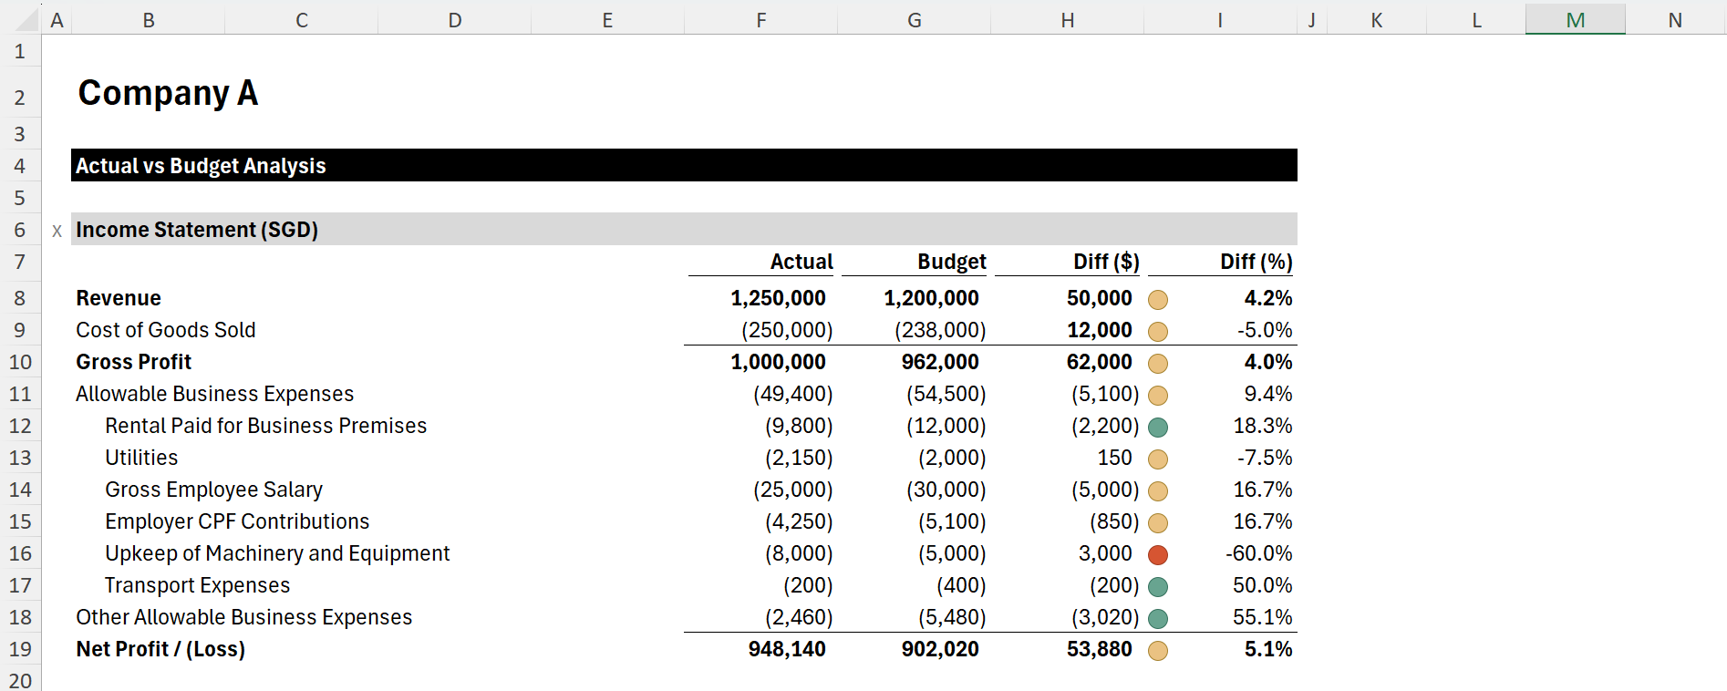Click the green indicator for Other Allowable Business Expenses
1727x691 pixels.
[1158, 619]
